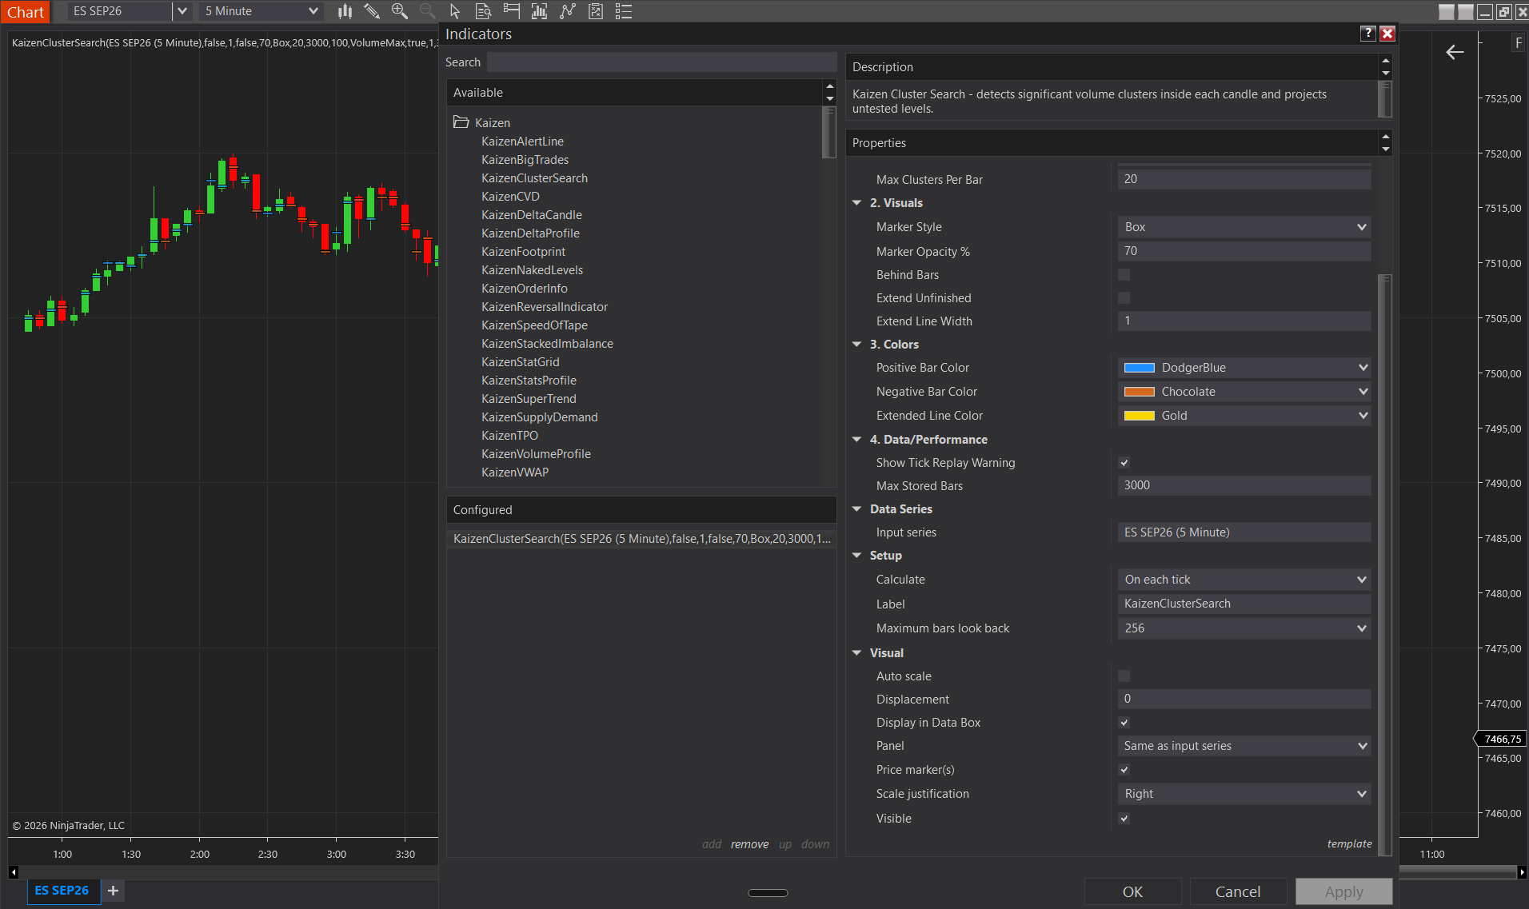1529x909 pixels.
Task: Click the orange Chart menu label
Action: (x=26, y=12)
